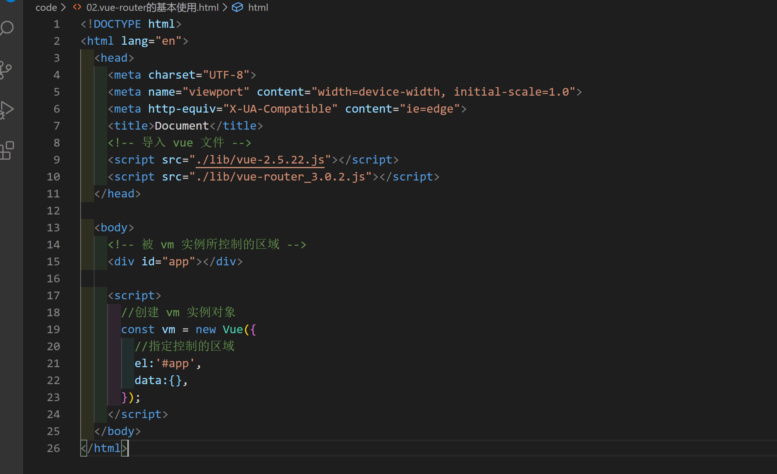
Task: Click the closing '</script>' tag on line 24
Action: click(138, 414)
